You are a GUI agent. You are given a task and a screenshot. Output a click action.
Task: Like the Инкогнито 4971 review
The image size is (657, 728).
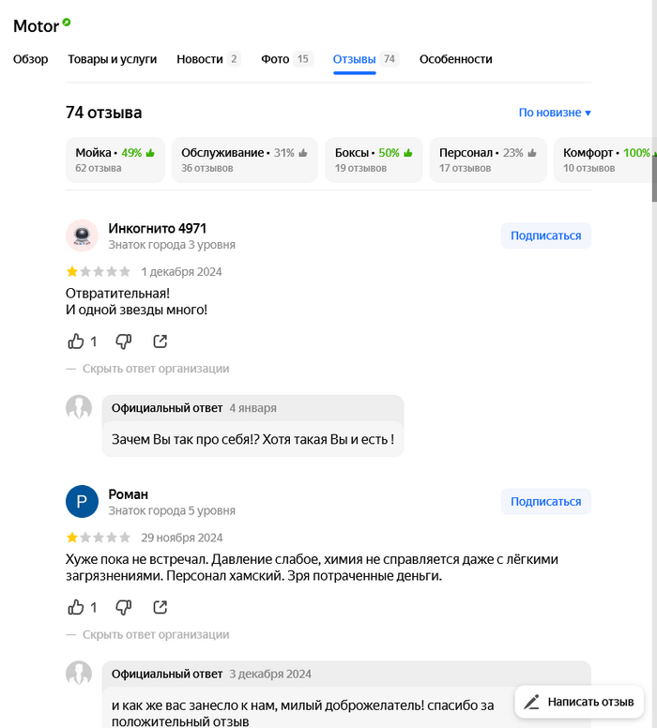tap(76, 341)
